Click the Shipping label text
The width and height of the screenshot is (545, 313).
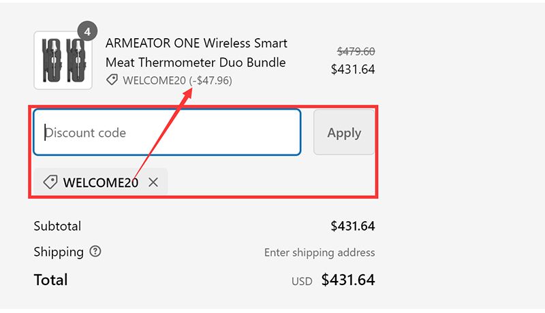pyautogui.click(x=59, y=252)
